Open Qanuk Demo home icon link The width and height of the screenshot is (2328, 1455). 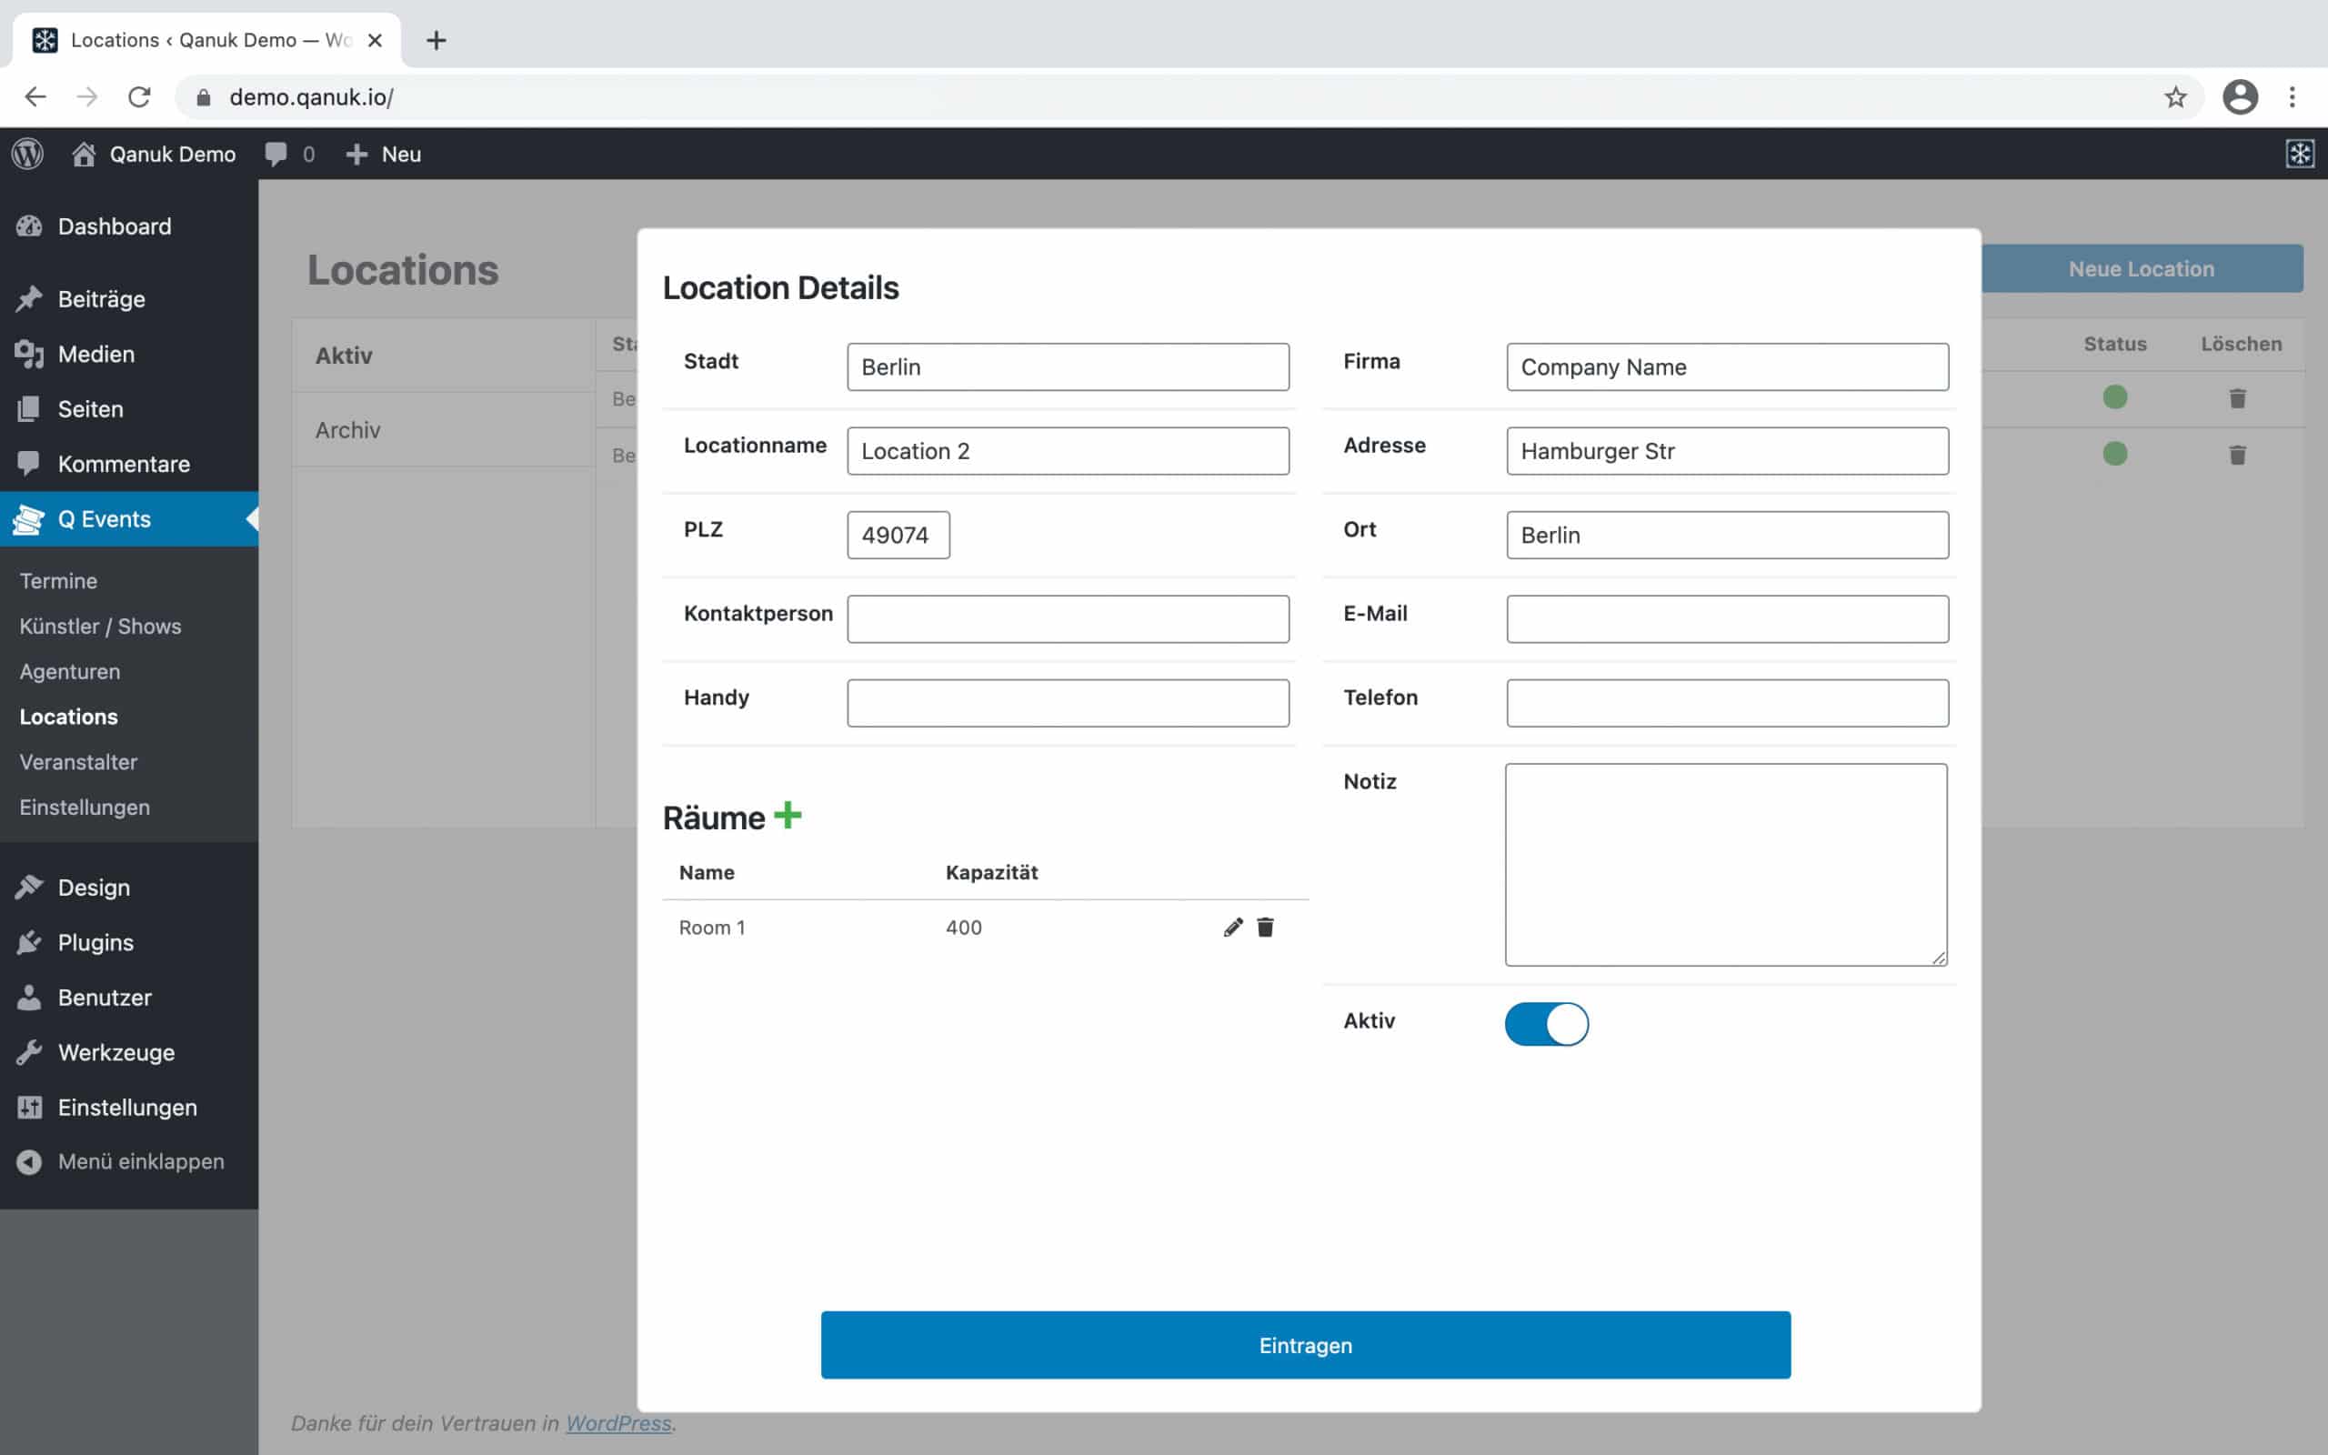[x=84, y=154]
